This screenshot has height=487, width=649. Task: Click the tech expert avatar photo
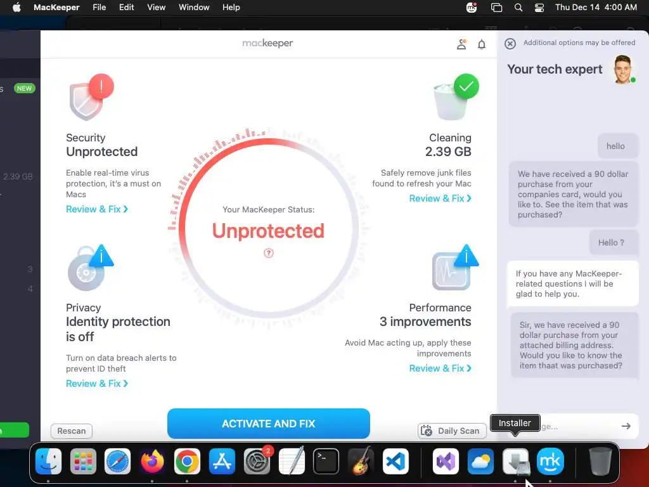(x=623, y=69)
